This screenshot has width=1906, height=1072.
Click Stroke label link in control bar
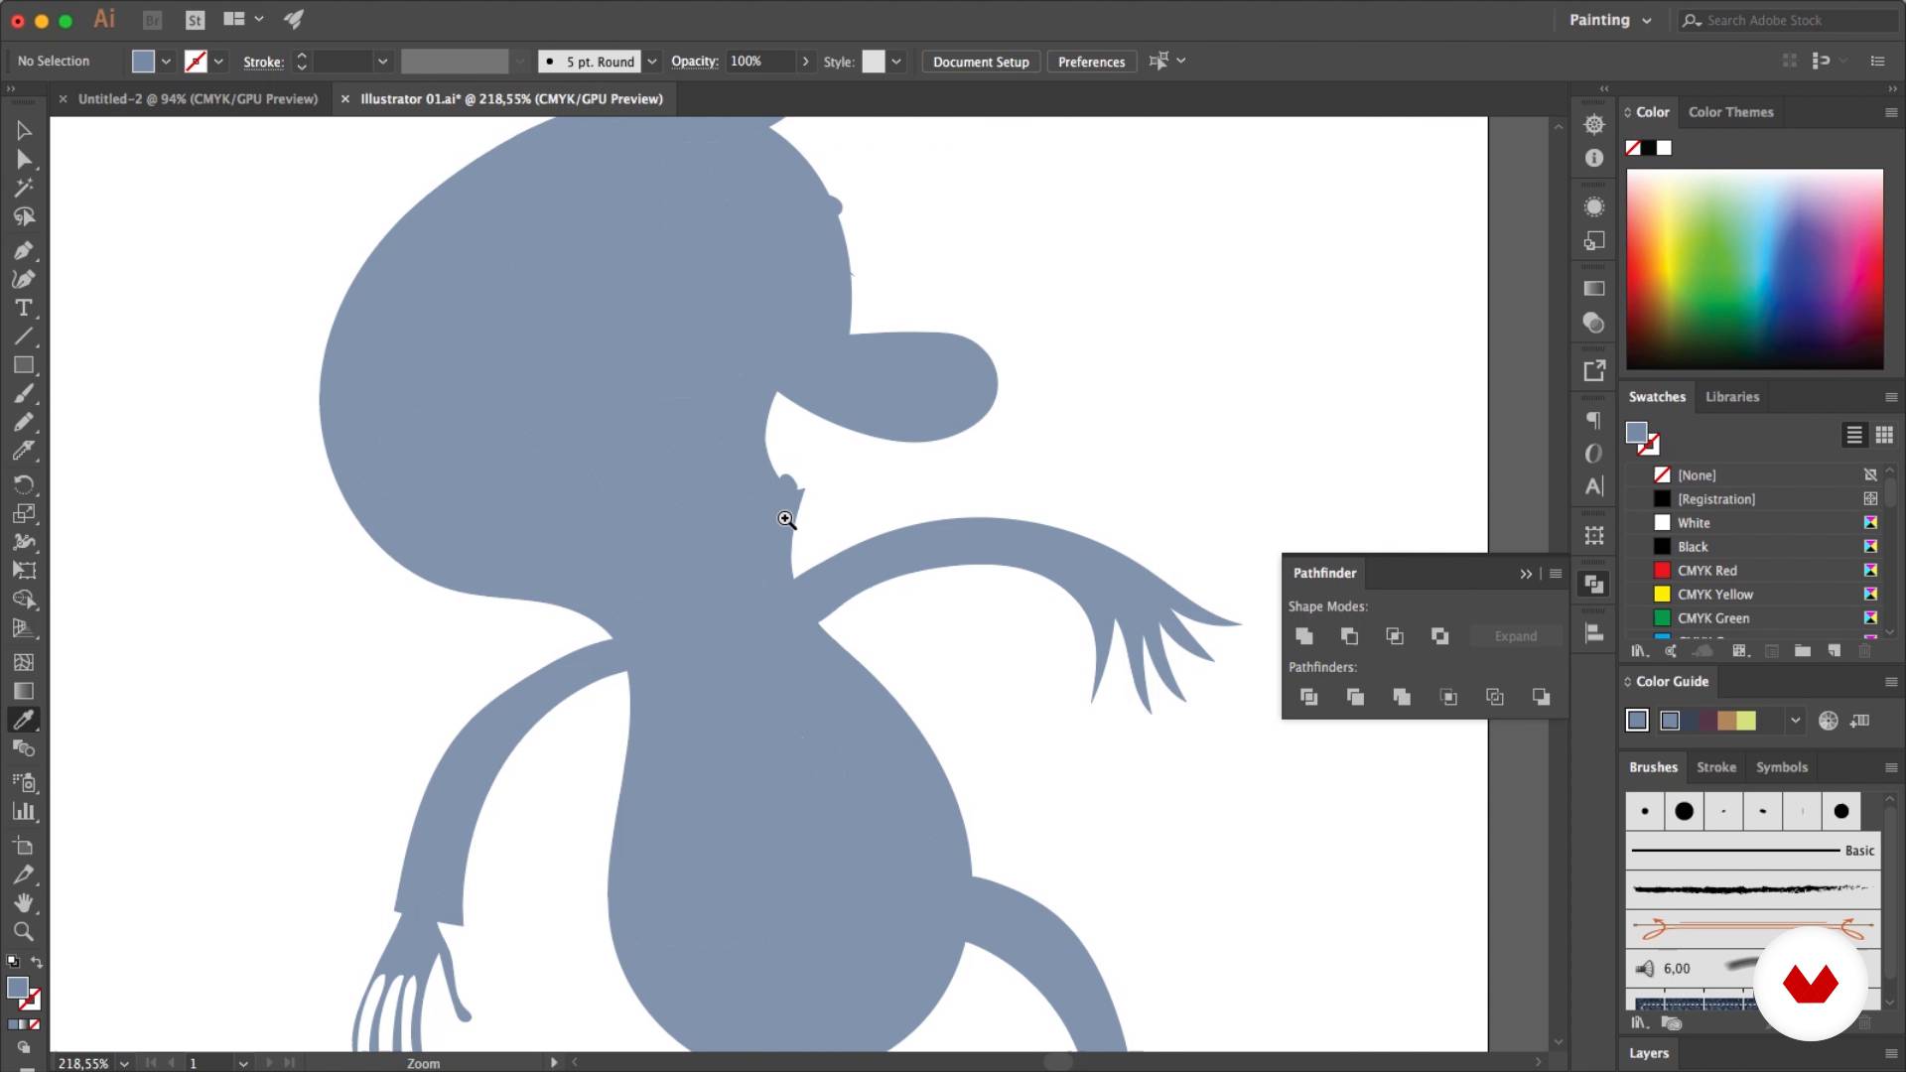(263, 62)
